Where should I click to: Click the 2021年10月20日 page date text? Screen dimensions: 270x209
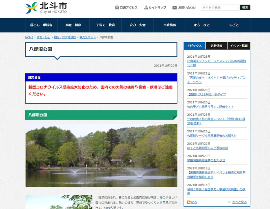(x=165, y=66)
